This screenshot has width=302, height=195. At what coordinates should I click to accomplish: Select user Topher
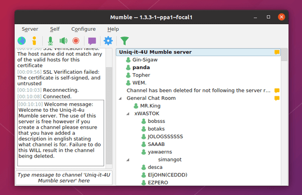(x=141, y=75)
